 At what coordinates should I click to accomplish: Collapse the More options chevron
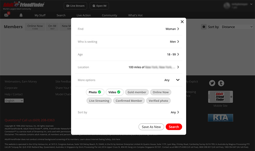coord(178,80)
